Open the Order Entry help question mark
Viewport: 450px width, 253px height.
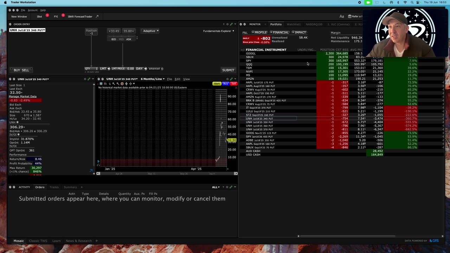coord(223,24)
